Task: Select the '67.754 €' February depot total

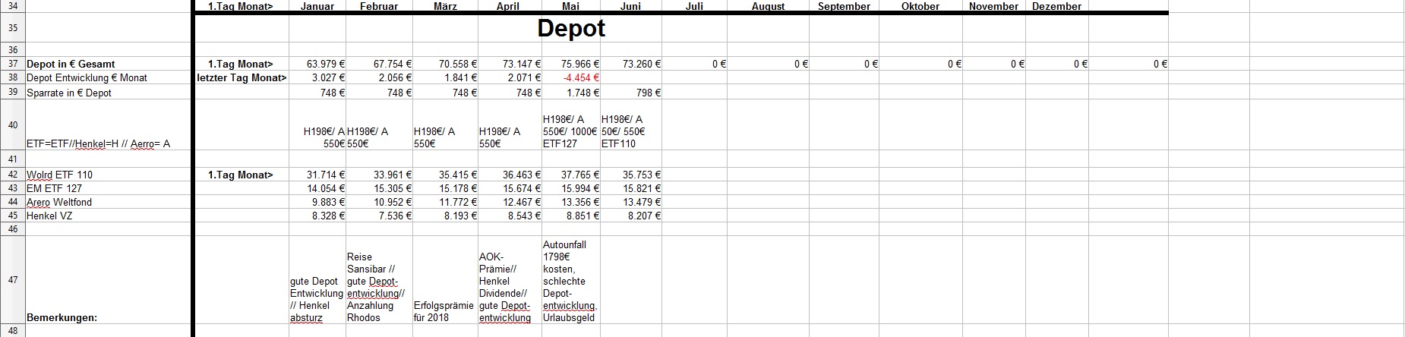Action: (379, 64)
